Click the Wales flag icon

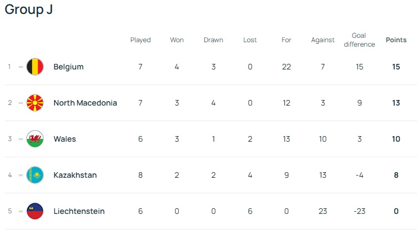click(x=36, y=139)
